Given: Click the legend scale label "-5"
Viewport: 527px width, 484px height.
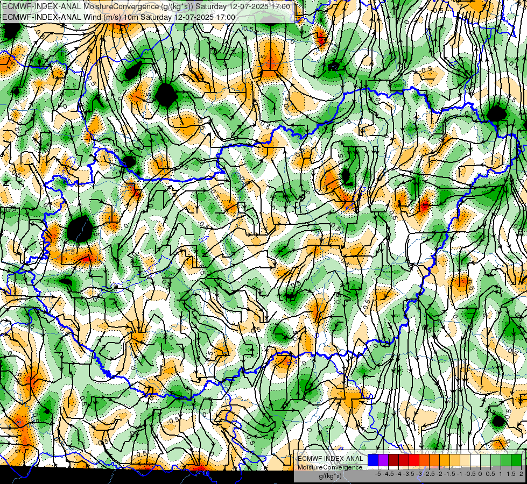Looking at the screenshot, I should [378, 474].
